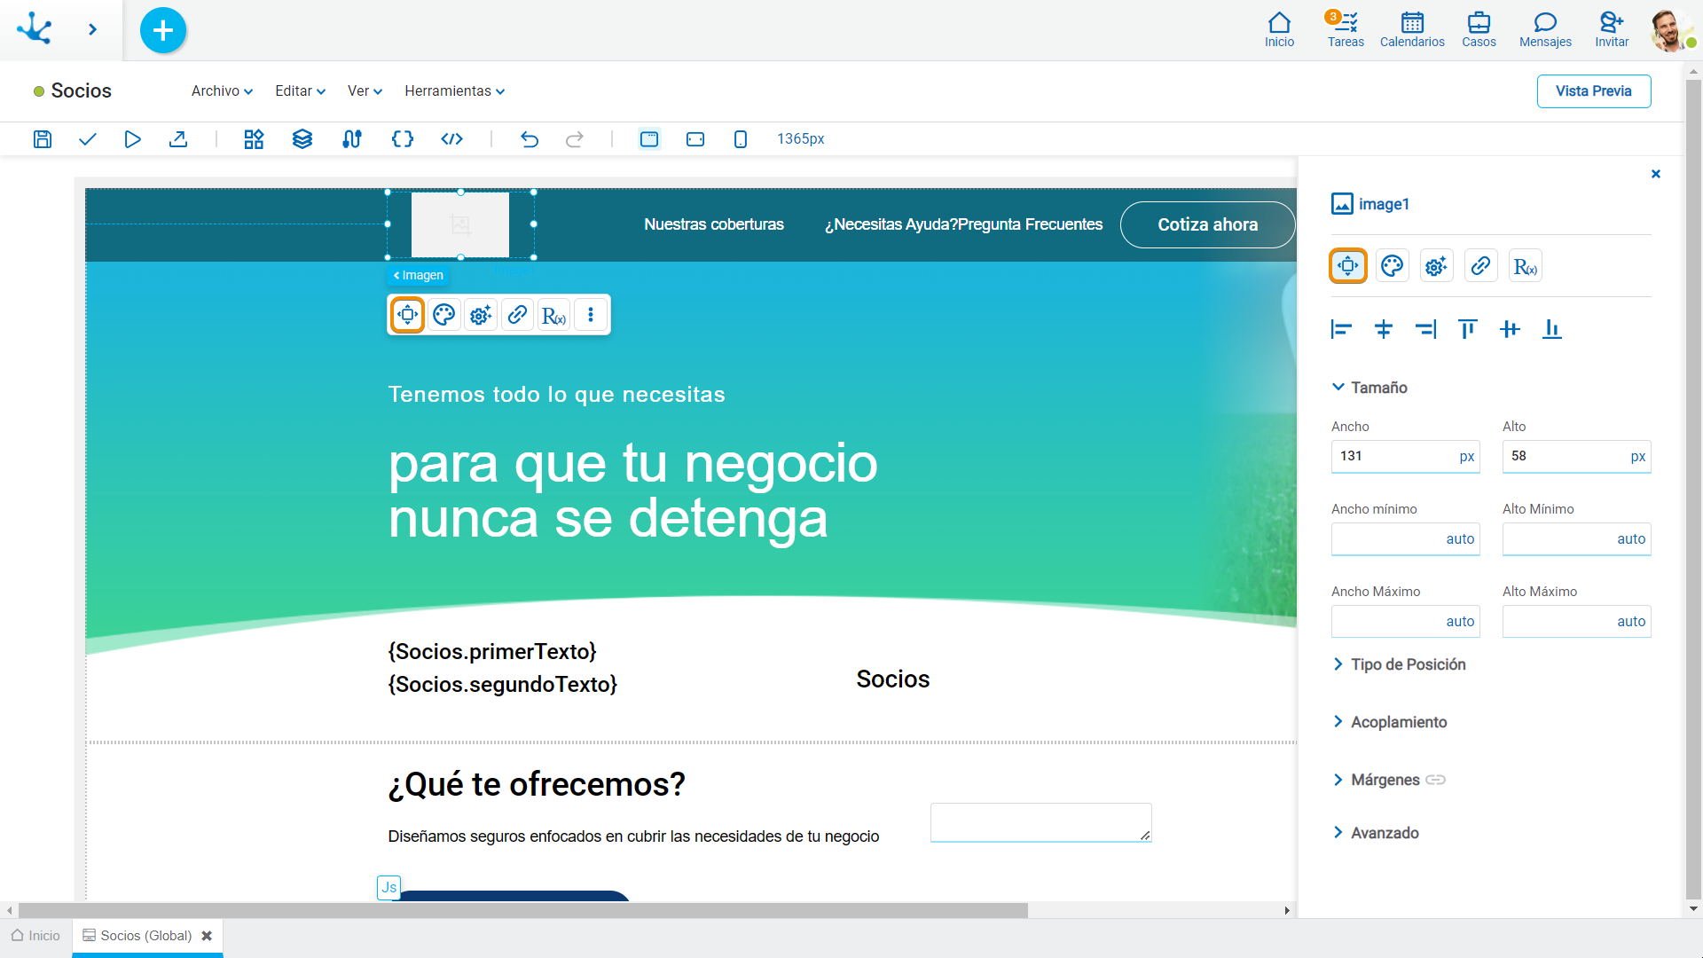
Task: Click the publish export icon
Action: (x=178, y=139)
